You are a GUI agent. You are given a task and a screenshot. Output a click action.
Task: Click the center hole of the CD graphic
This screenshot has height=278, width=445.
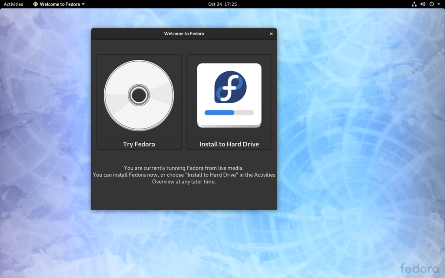click(x=139, y=95)
